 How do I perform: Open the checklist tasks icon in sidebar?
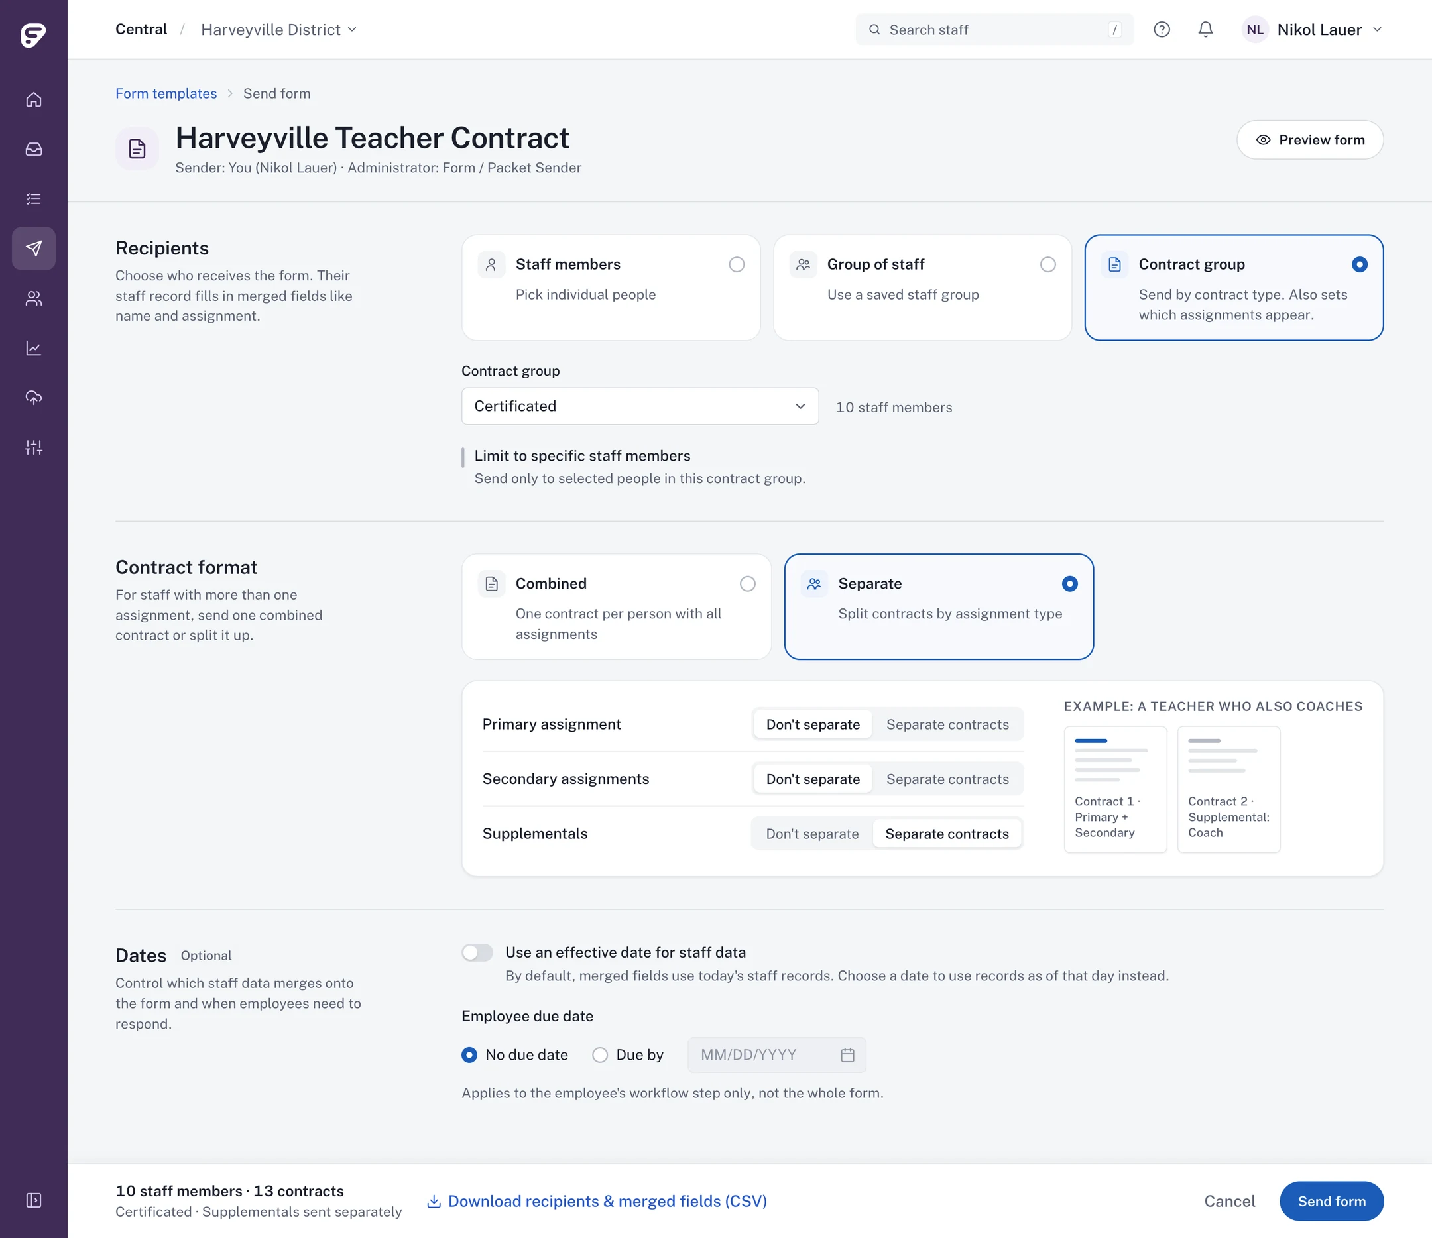tap(33, 199)
